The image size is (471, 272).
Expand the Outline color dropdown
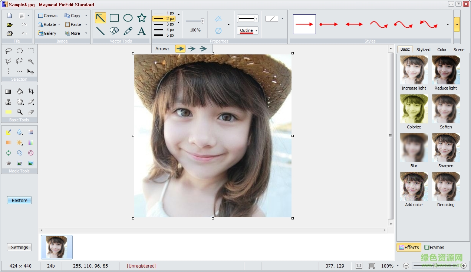point(256,31)
